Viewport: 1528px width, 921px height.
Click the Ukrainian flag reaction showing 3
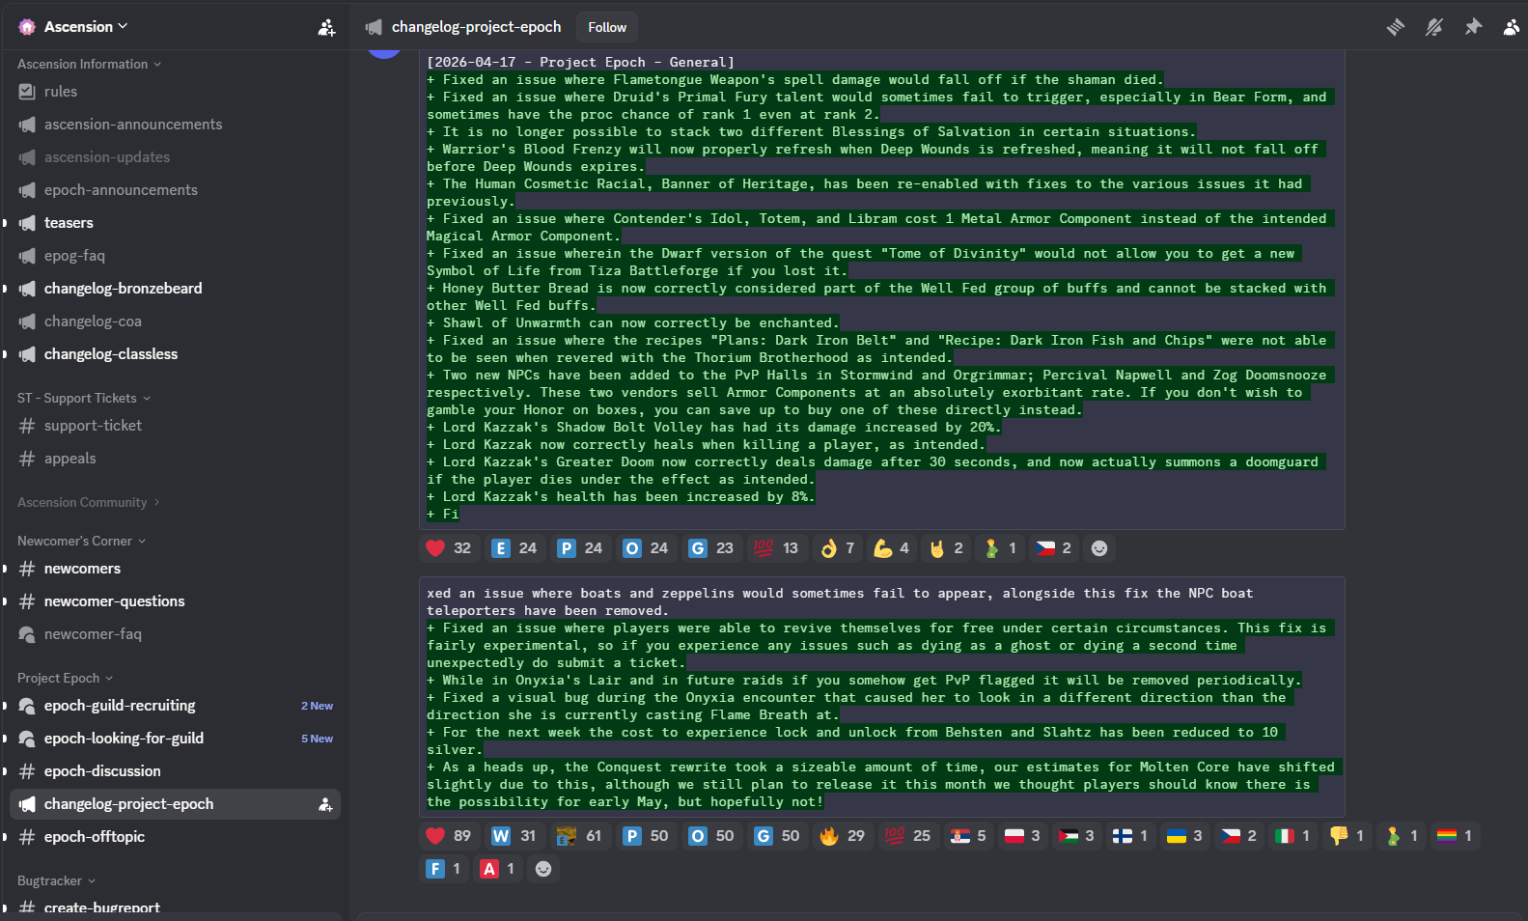point(1184,836)
